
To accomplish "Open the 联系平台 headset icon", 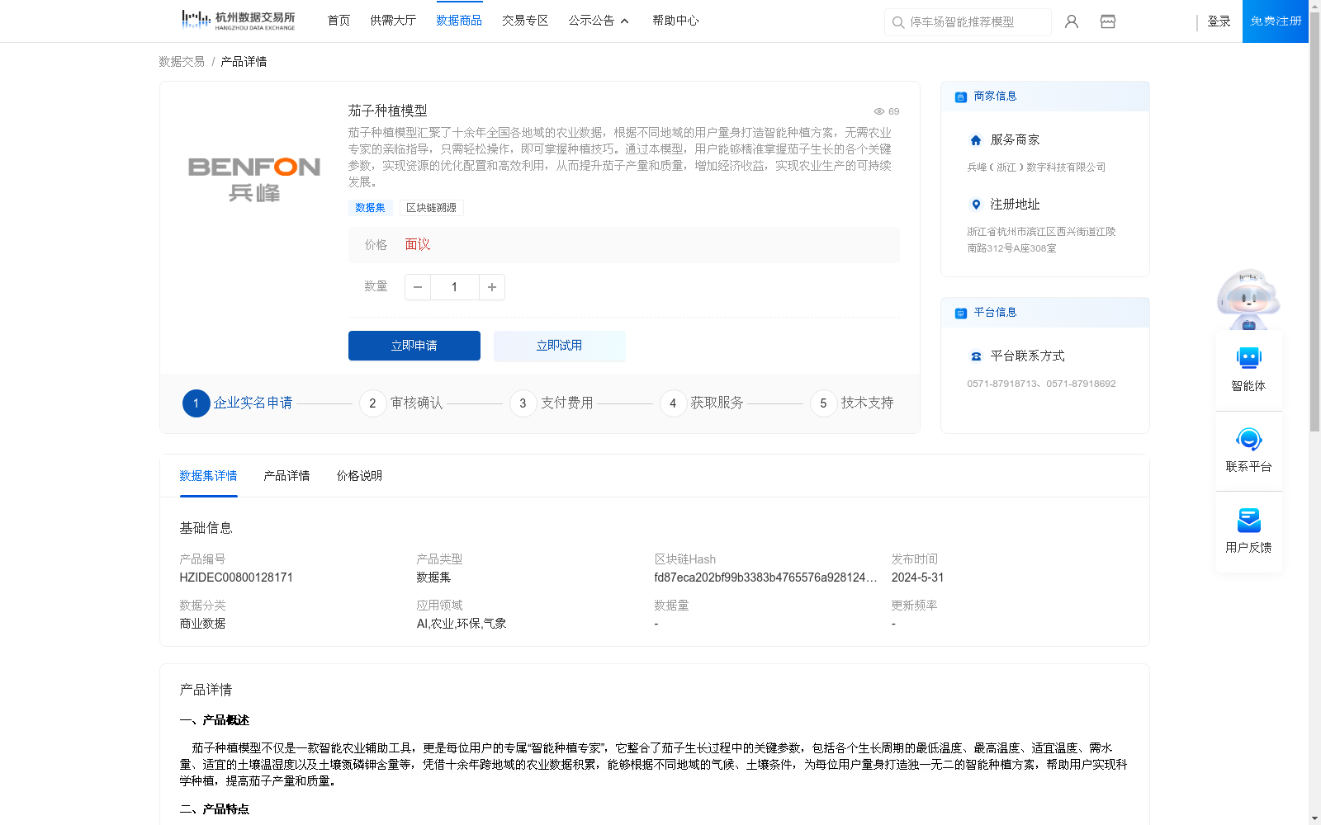I will tap(1249, 439).
